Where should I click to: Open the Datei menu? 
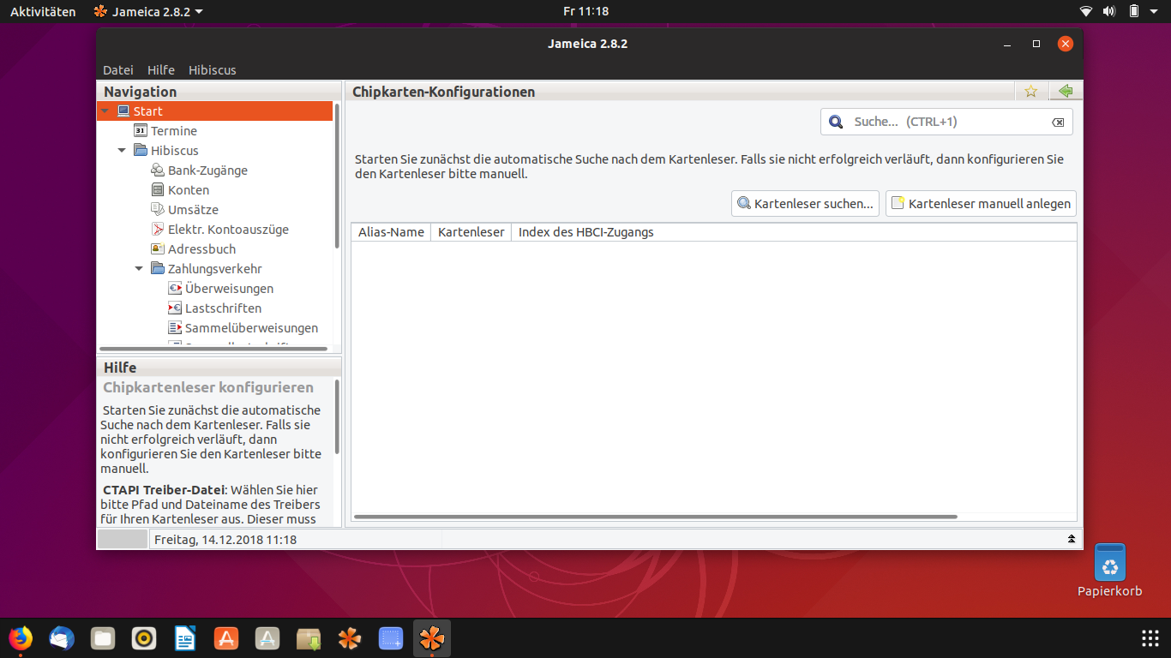coord(118,70)
